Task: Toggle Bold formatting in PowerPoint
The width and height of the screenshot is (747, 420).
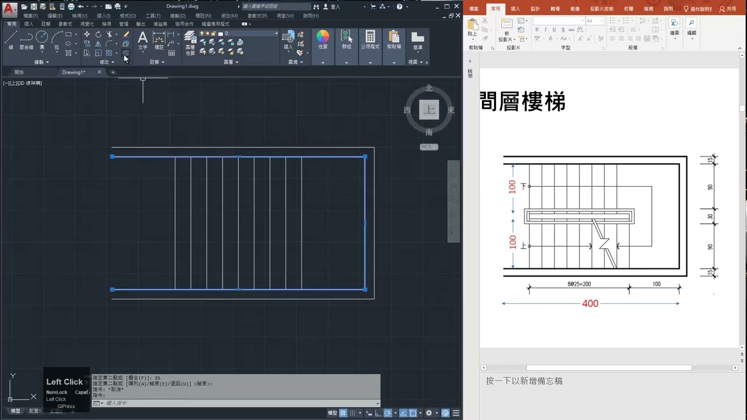Action: tap(536, 31)
